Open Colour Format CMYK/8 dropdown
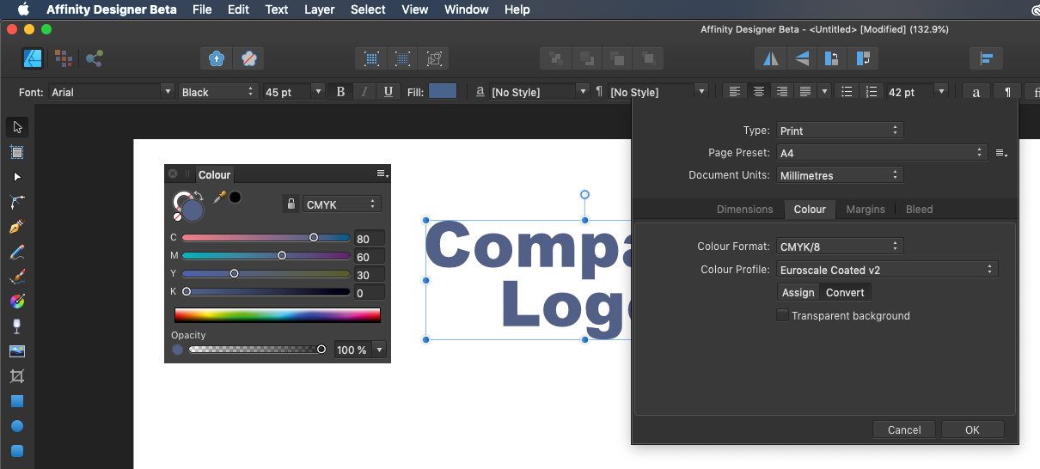 coord(840,247)
